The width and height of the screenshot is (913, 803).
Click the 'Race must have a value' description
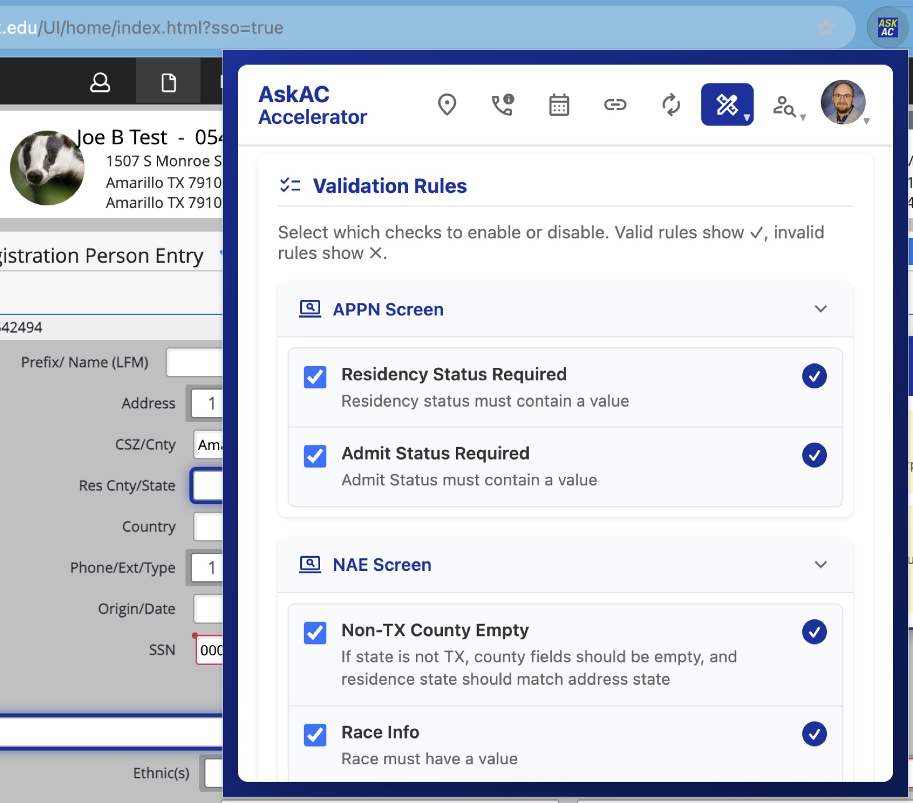[x=429, y=759]
